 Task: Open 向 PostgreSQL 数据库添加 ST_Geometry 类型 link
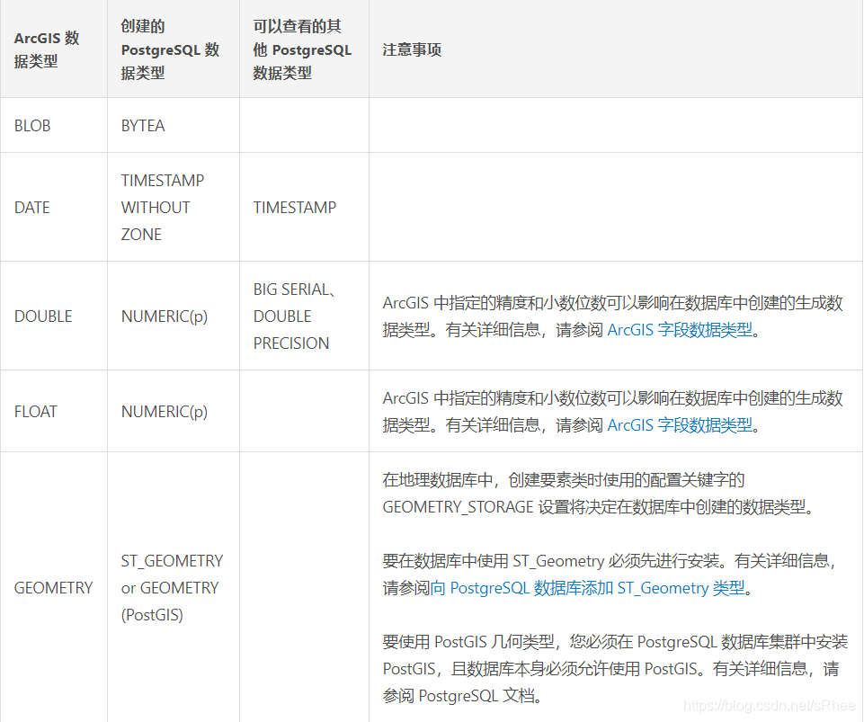click(587, 588)
